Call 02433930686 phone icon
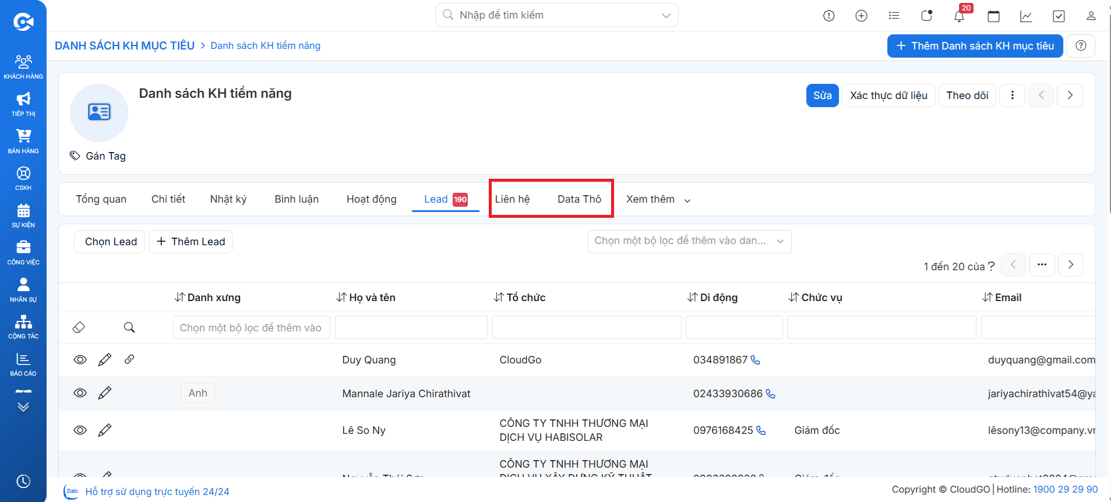The width and height of the screenshot is (1111, 502). point(770,394)
